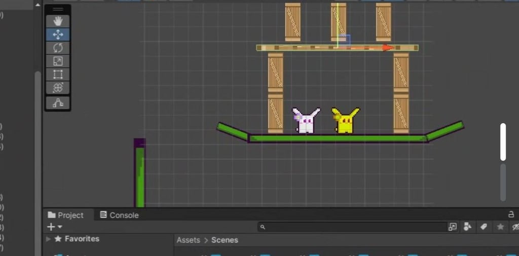Select the left slanted green ramp
Screen dimensions: 519x256
point(233,131)
